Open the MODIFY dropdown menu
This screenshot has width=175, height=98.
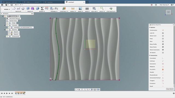click(42, 11)
